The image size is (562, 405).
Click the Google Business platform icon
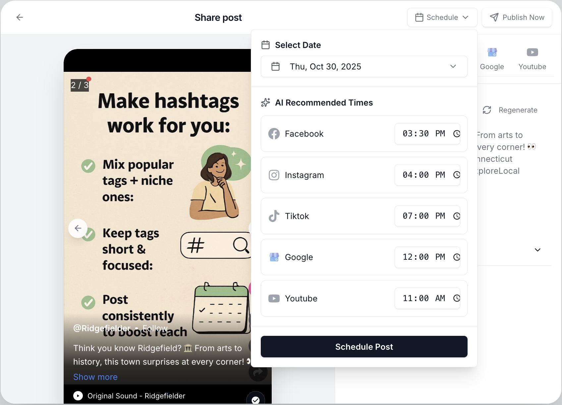274,257
